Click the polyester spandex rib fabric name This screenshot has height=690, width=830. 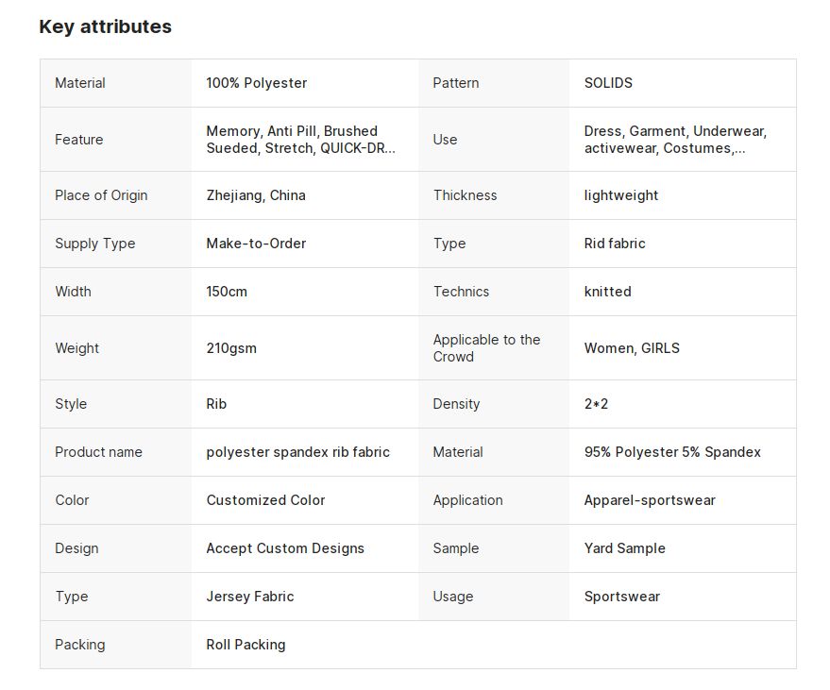tap(298, 452)
